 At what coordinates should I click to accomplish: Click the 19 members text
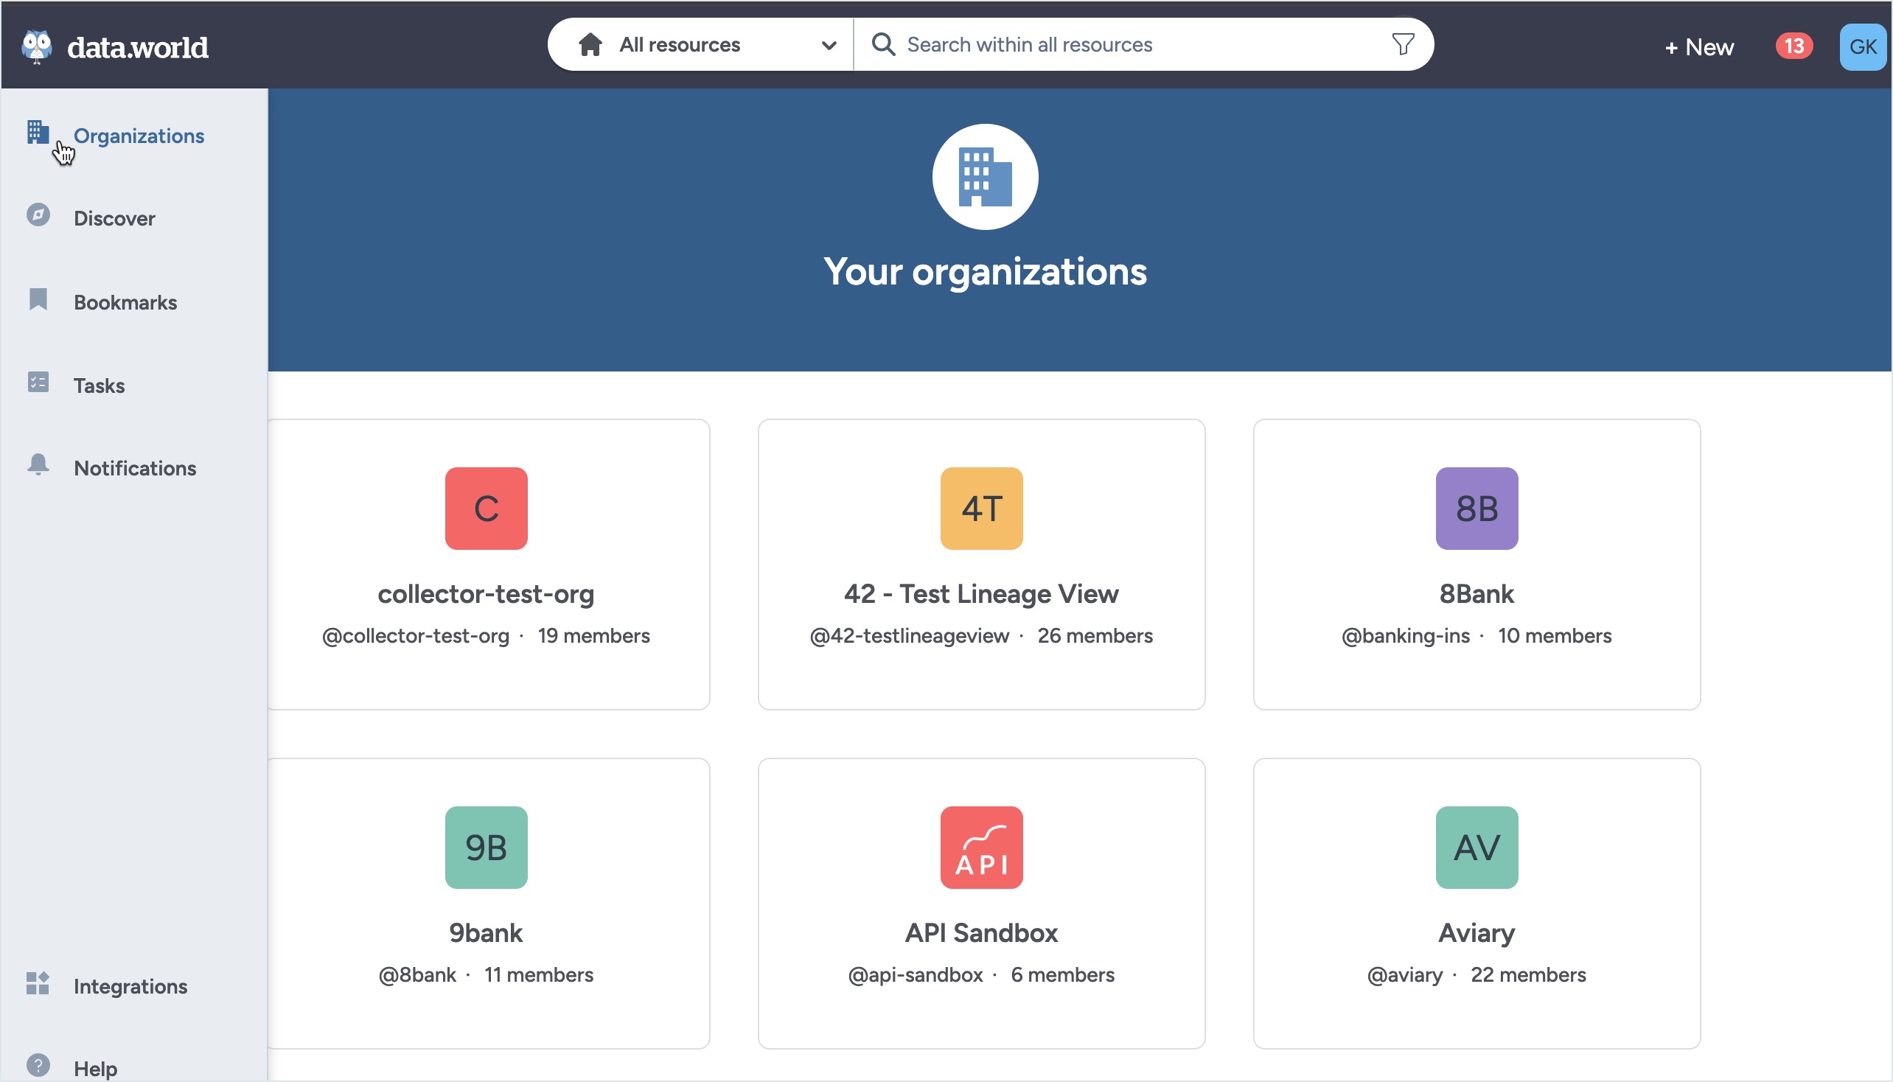pyautogui.click(x=594, y=636)
